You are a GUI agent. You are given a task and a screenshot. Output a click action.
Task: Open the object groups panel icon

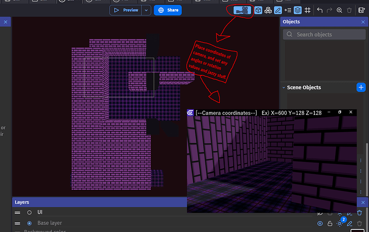268,10
